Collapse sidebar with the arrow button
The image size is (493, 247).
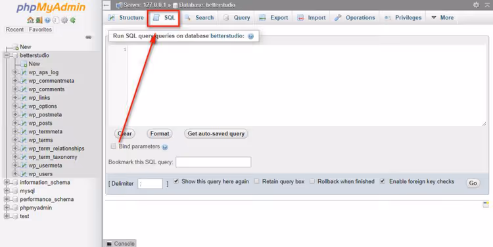pyautogui.click(x=107, y=5)
